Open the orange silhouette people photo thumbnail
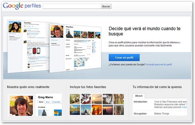The width and height of the screenshot is (195, 125). [x=97, y=110]
